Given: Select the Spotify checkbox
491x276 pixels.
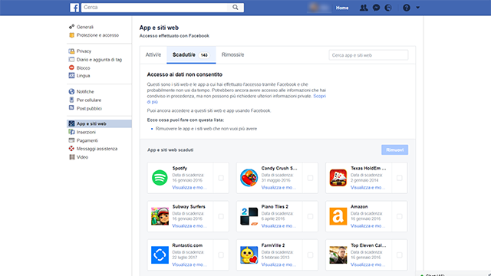Looking at the screenshot, I should (221, 178).
